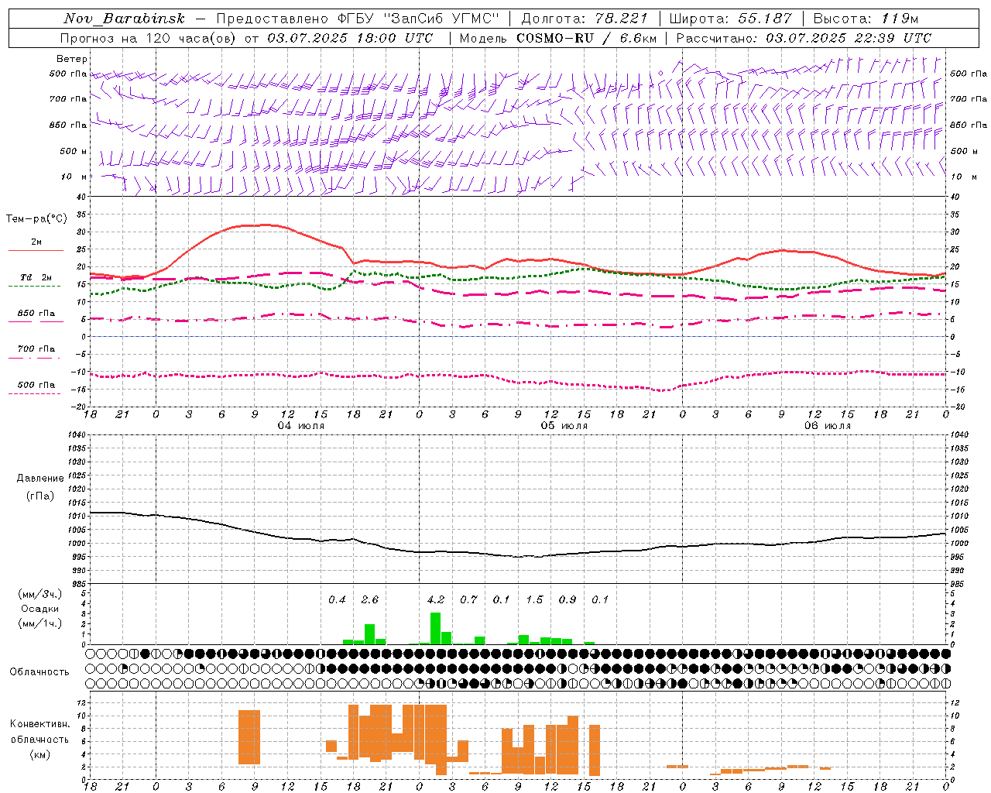Viewport: 991px width, 793px height.
Task: Click the isolated orange convective bar on 04 июля morning
Action: click(249, 737)
